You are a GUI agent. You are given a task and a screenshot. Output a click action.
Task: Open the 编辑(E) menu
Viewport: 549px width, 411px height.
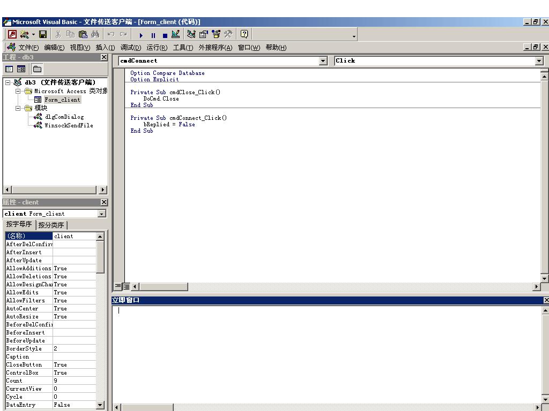[x=54, y=48]
